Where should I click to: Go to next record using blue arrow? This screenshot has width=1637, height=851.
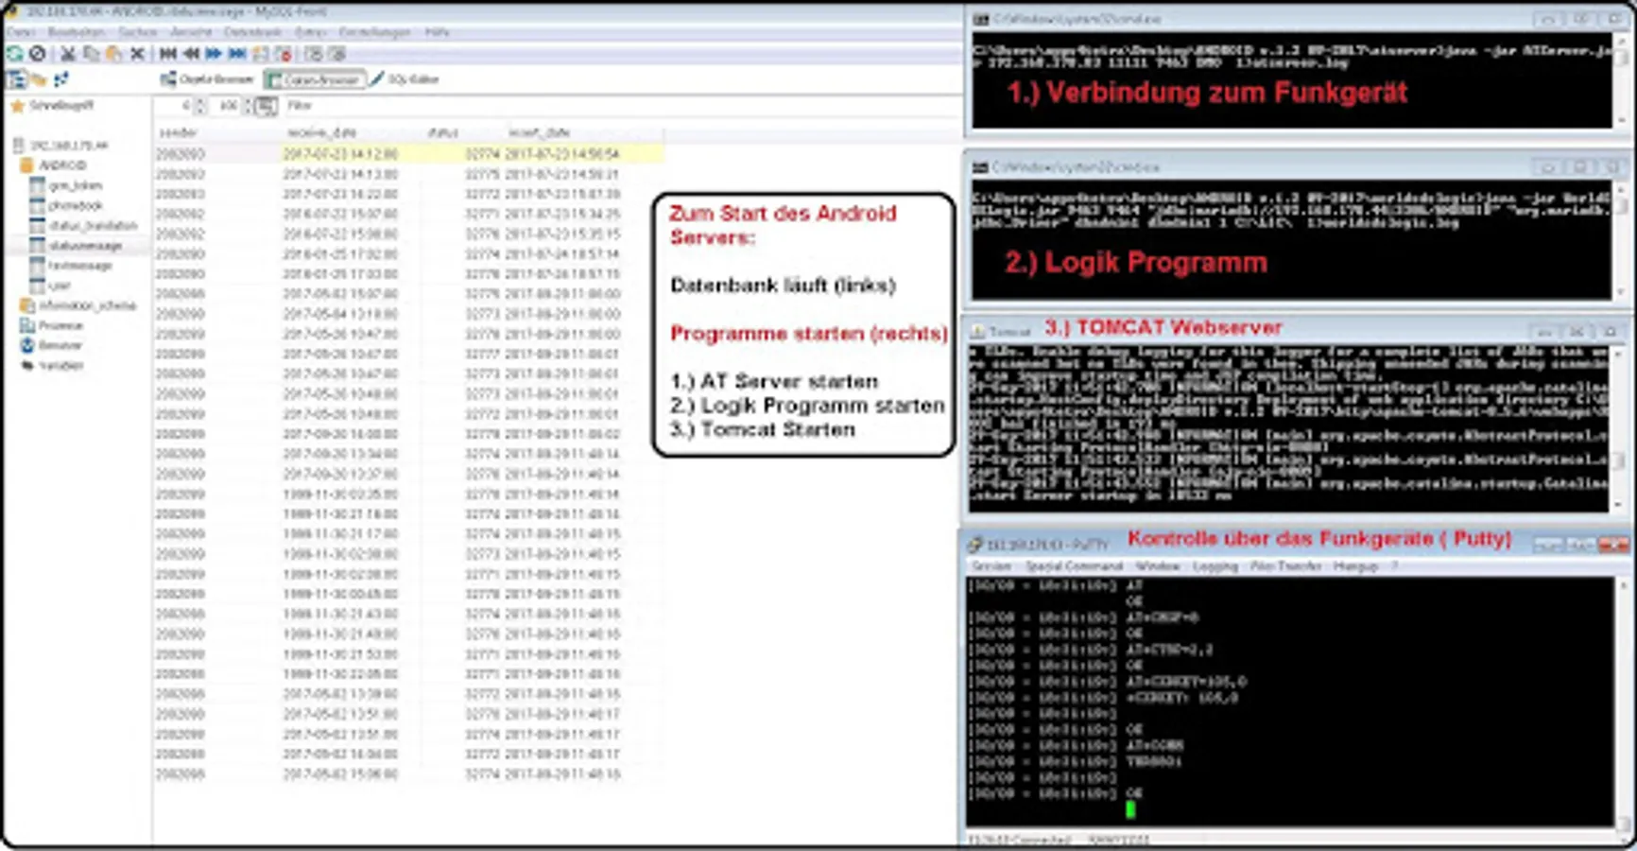[215, 54]
